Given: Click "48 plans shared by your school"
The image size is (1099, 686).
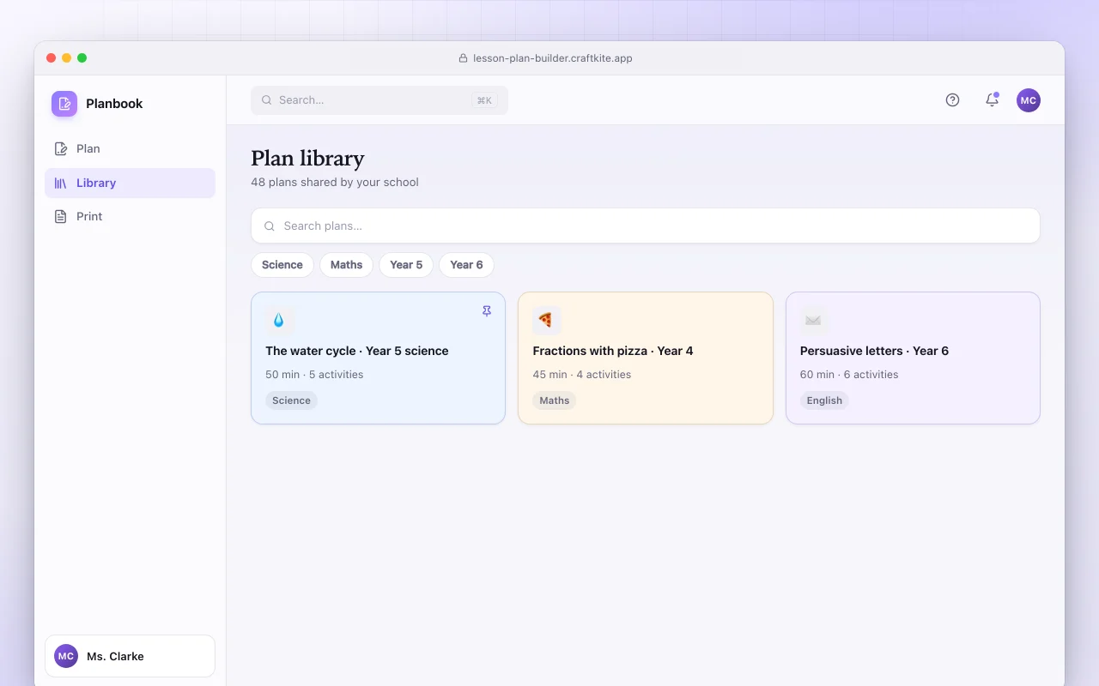Looking at the screenshot, I should (335, 183).
